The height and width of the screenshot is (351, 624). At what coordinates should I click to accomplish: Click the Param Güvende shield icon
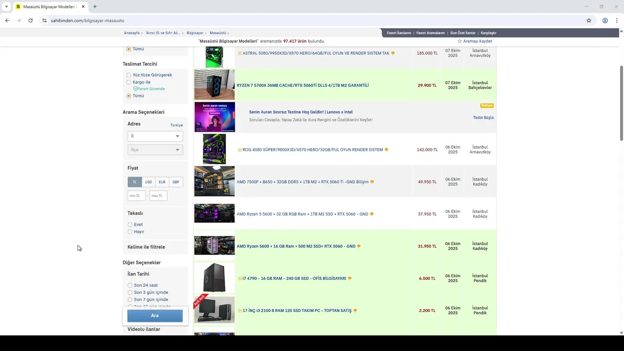tap(135, 89)
